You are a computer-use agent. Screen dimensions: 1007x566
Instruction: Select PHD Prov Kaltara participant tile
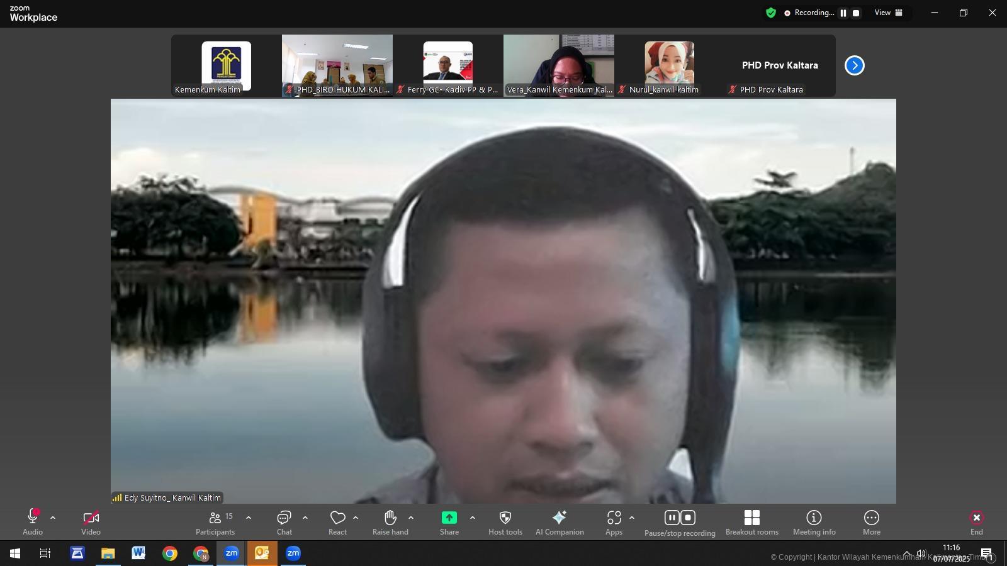pyautogui.click(x=780, y=65)
